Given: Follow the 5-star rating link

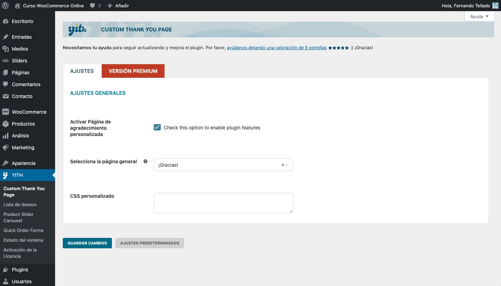Looking at the screenshot, I should [276, 48].
